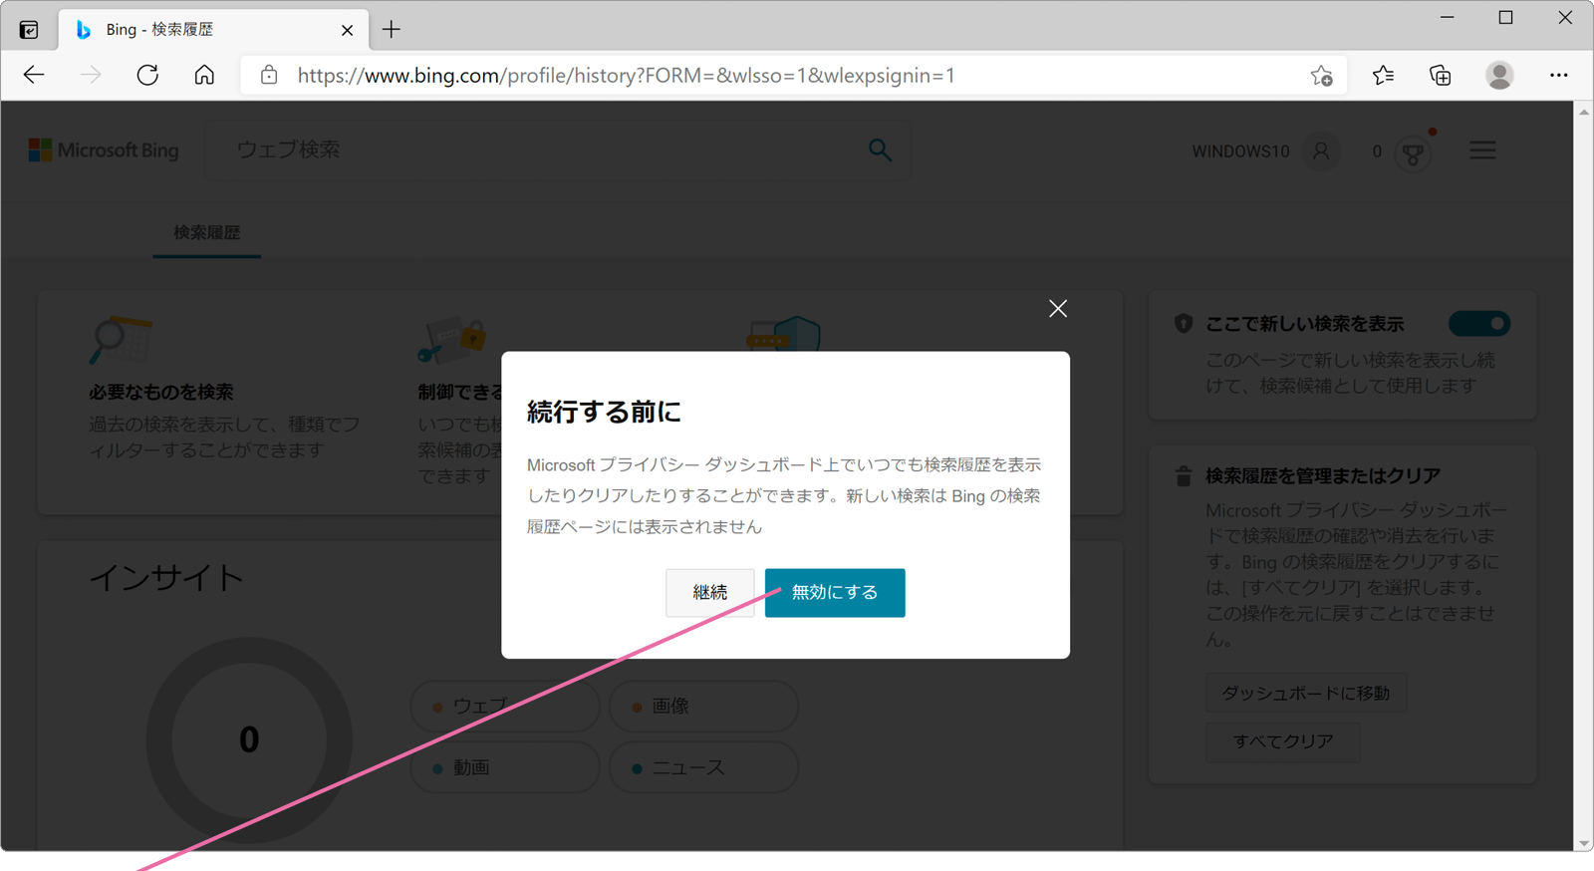Open the Favorites list icon

(1383, 75)
